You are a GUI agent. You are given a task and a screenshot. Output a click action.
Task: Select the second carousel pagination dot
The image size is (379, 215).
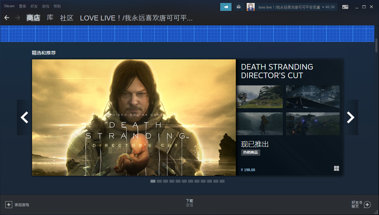[x=159, y=181]
